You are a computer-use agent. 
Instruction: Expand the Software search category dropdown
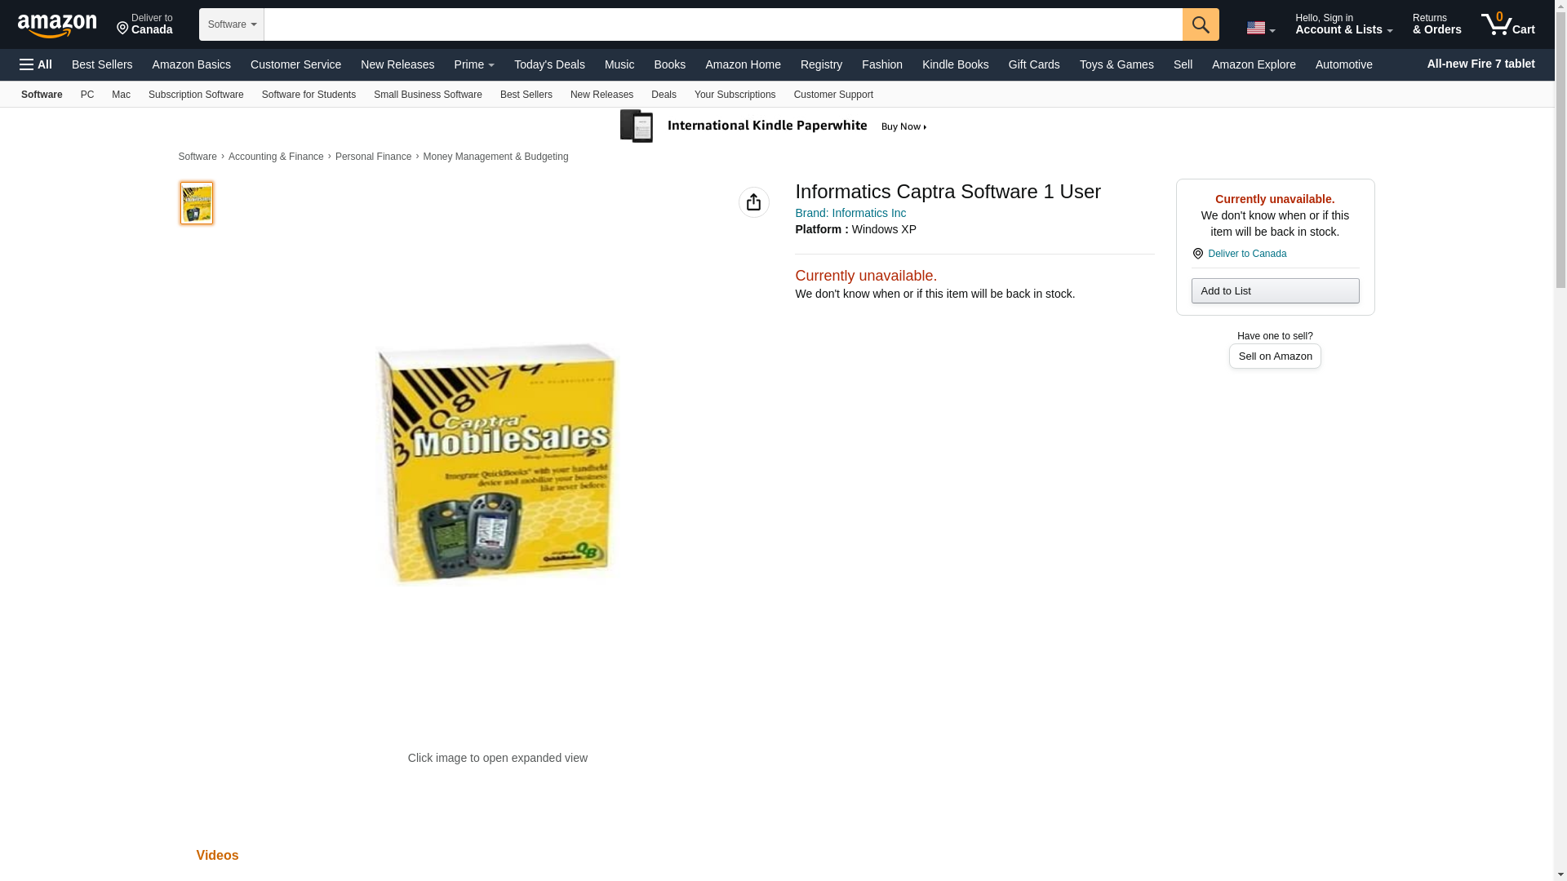(x=232, y=24)
